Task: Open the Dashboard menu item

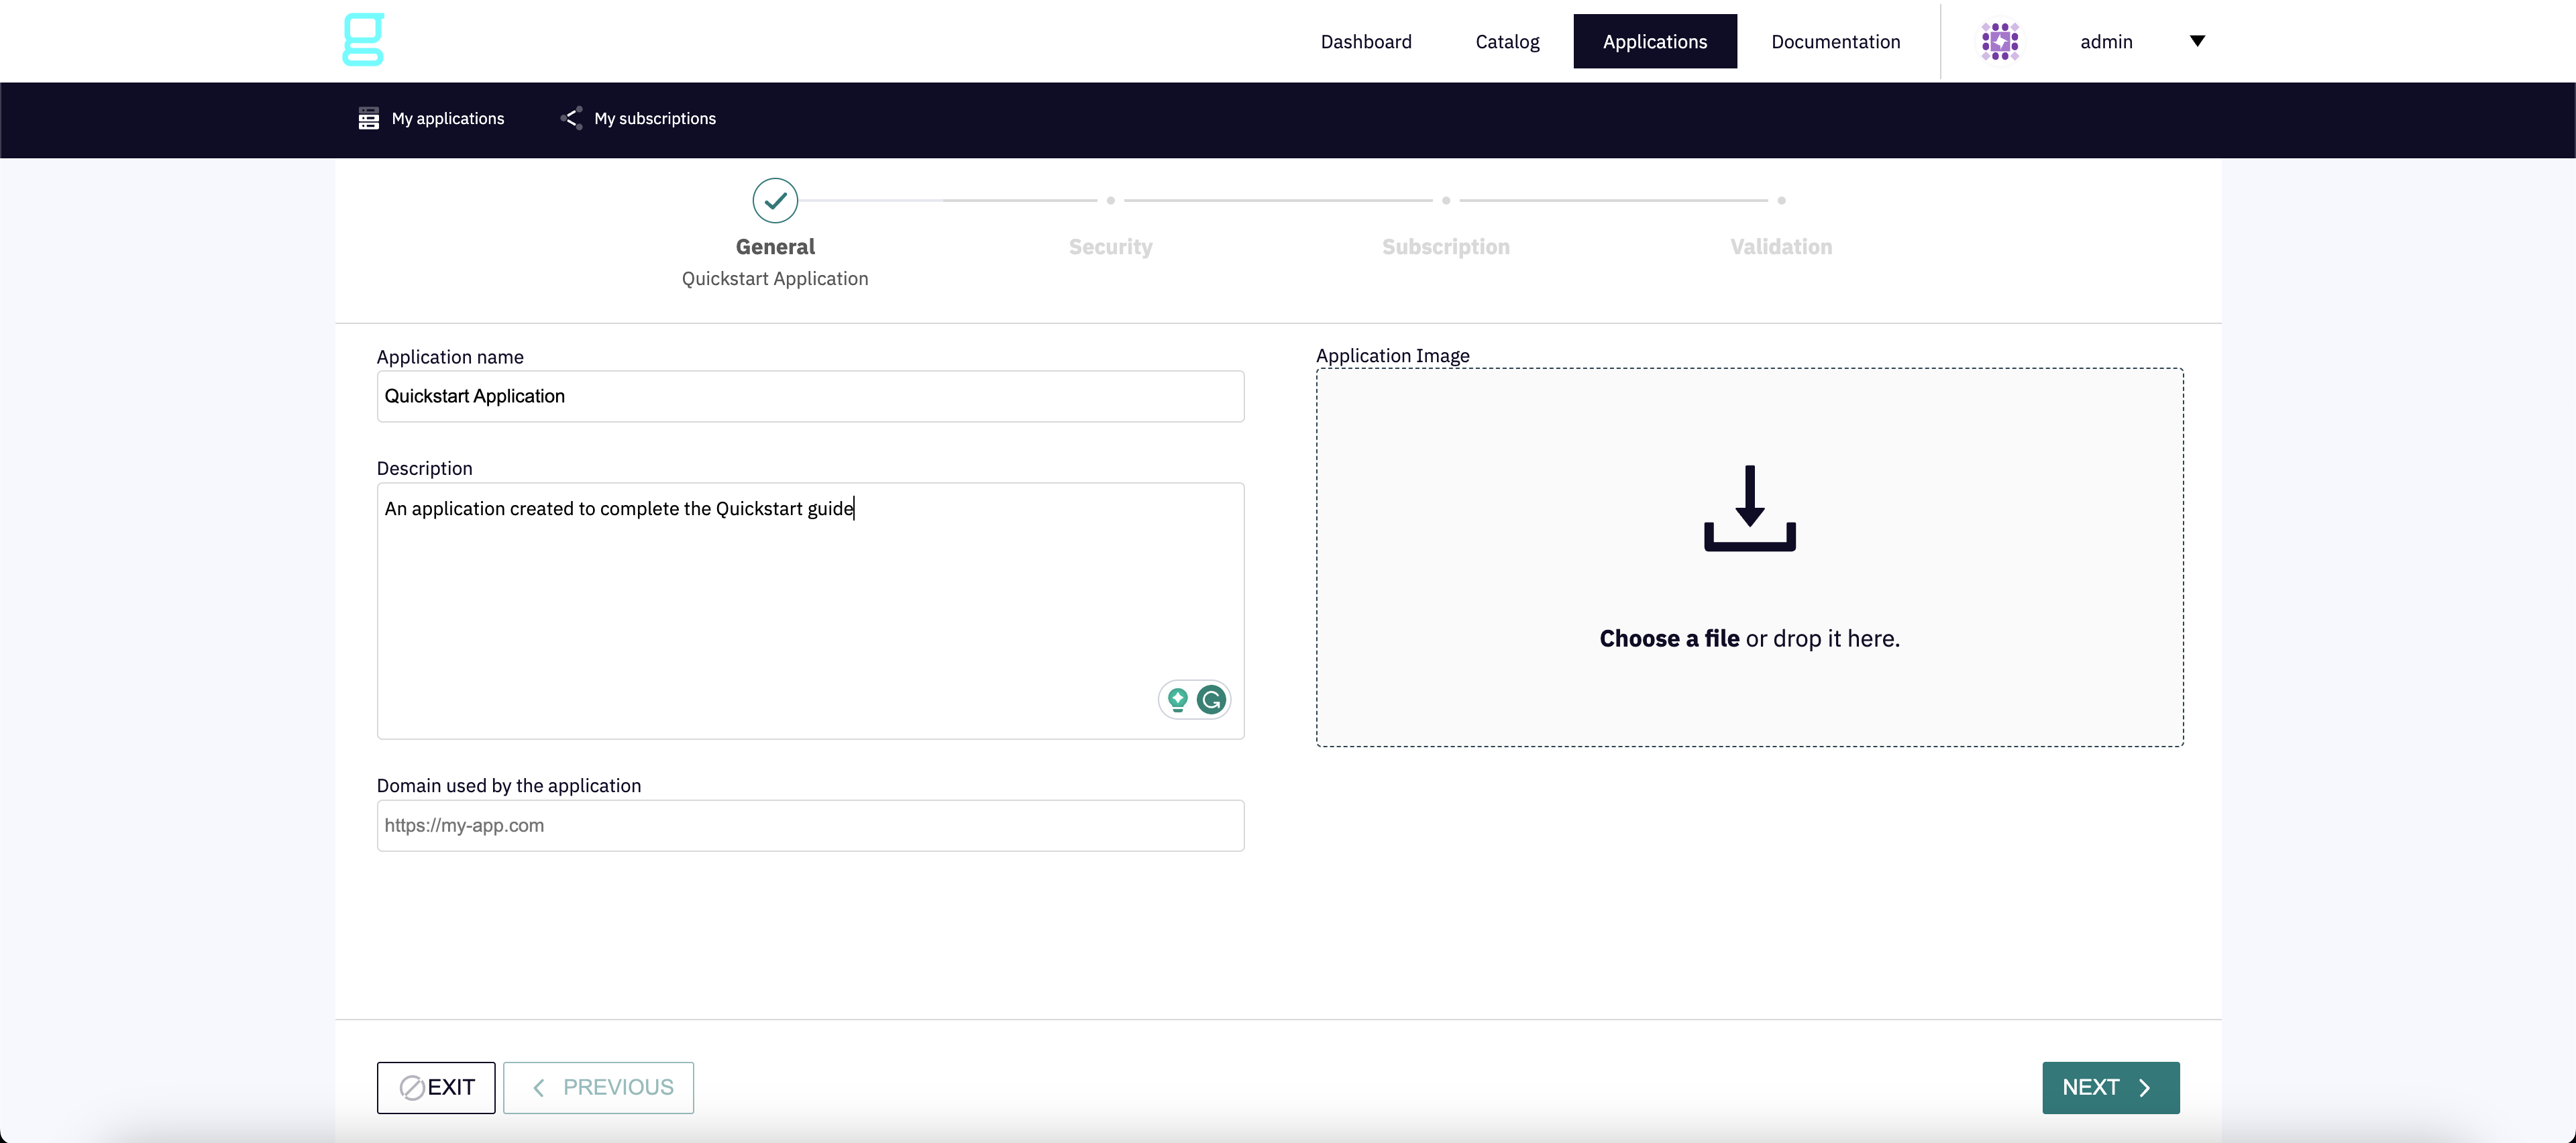Action: click(x=1366, y=41)
